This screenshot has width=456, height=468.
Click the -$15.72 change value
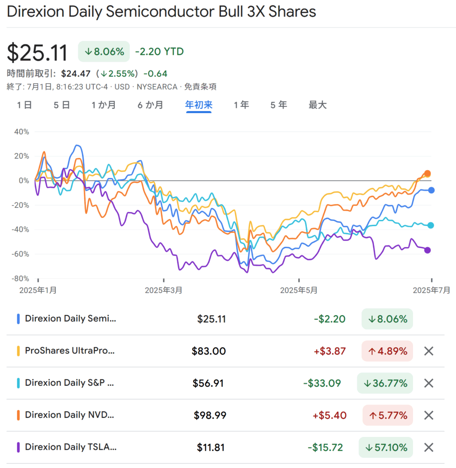326,447
